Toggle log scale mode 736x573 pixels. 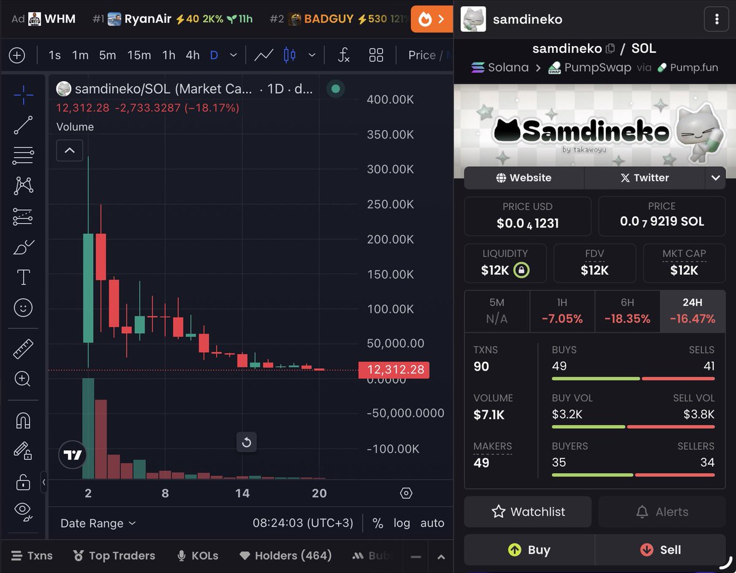click(402, 523)
